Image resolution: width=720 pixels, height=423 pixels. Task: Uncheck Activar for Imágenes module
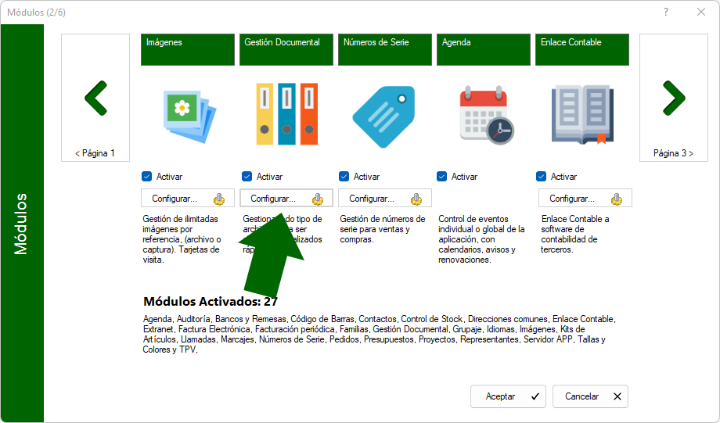click(x=147, y=177)
